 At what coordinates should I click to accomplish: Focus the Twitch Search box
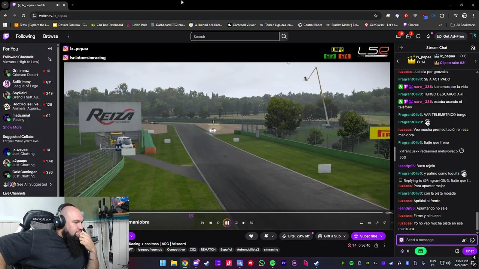235,36
